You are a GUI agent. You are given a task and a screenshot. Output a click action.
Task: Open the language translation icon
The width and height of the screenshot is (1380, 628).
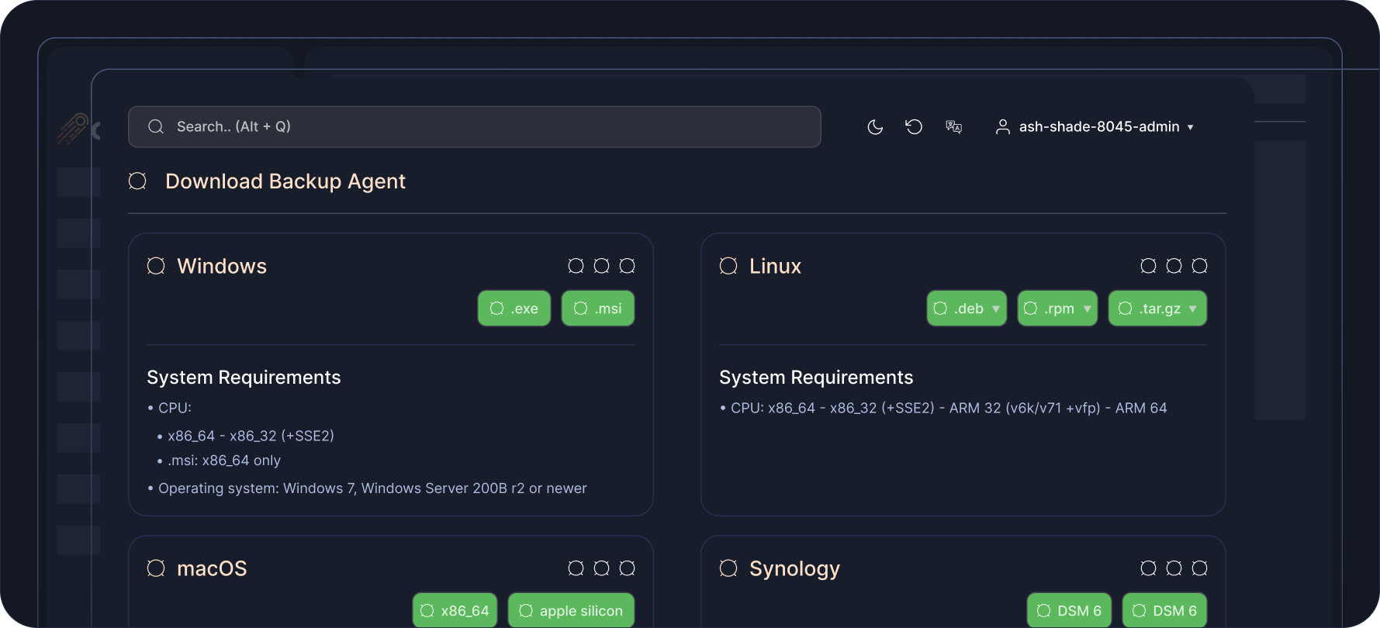953,126
